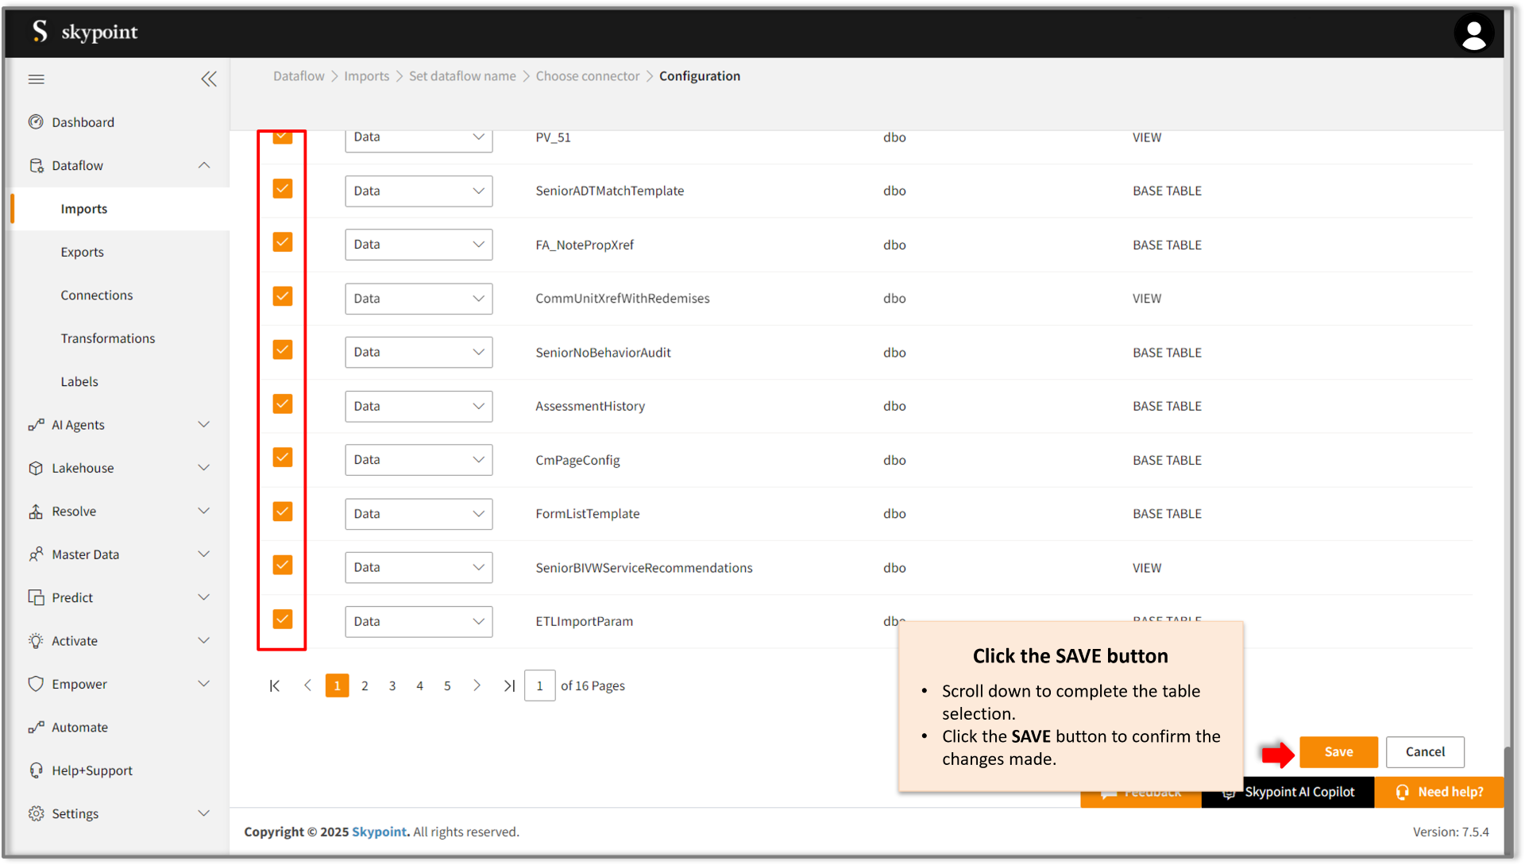Viewport: 1525px width, 865px height.
Task: Uncheck the SeniorADTMatchTemplate row checkbox
Action: tap(283, 188)
